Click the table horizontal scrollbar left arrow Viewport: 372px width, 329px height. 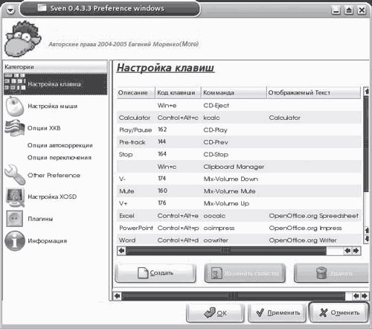[x=121, y=251]
